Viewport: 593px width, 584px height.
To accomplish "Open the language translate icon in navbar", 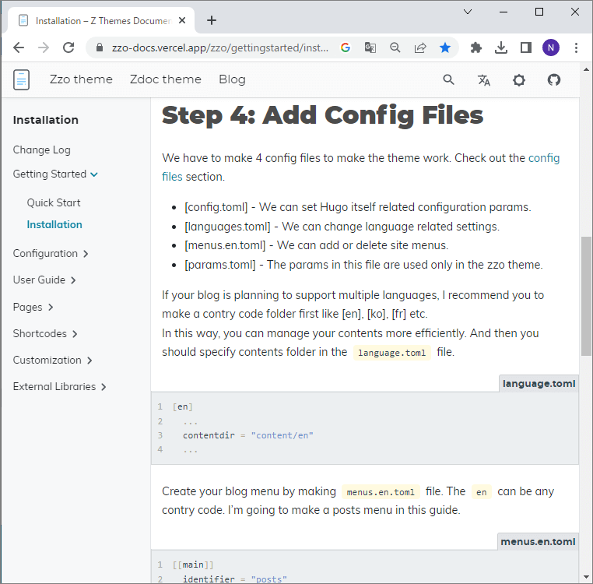I will point(484,79).
